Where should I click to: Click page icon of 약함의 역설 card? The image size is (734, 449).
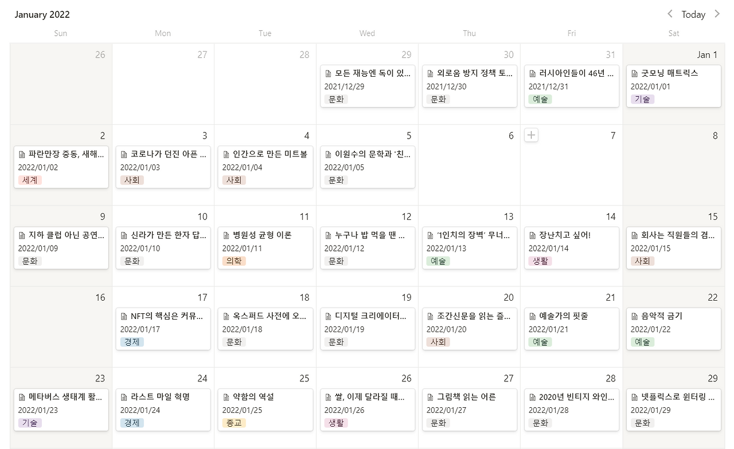coord(227,397)
